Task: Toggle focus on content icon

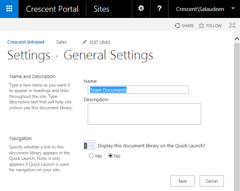Action: point(232,26)
